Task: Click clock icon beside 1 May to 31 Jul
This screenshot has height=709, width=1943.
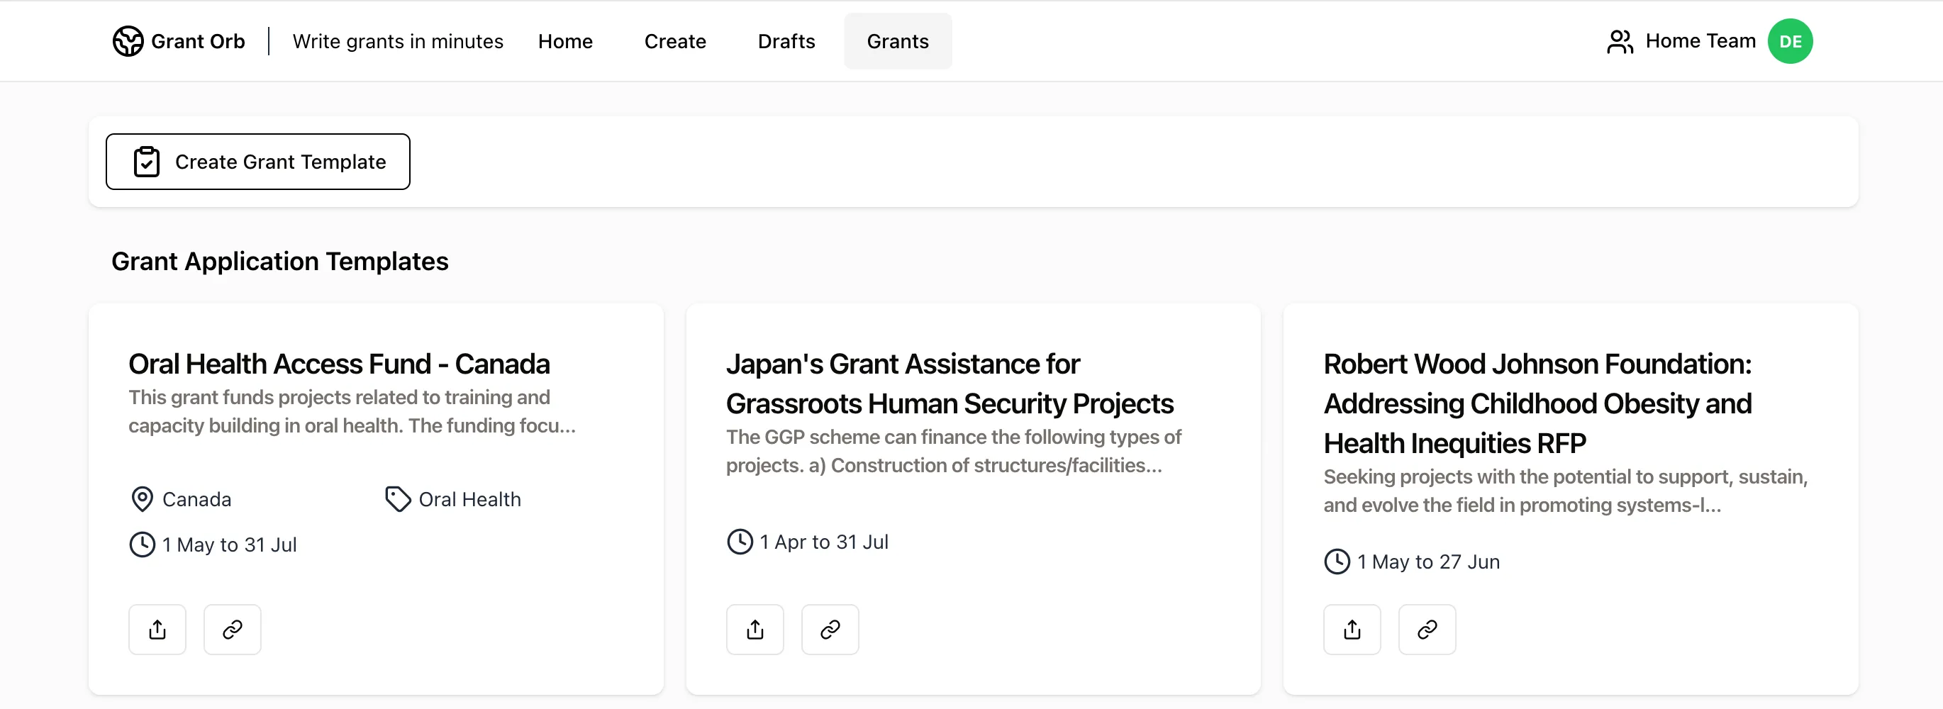Action: [142, 545]
